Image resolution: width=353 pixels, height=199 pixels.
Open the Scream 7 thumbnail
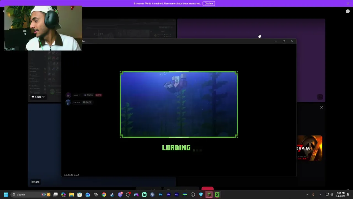(309, 148)
